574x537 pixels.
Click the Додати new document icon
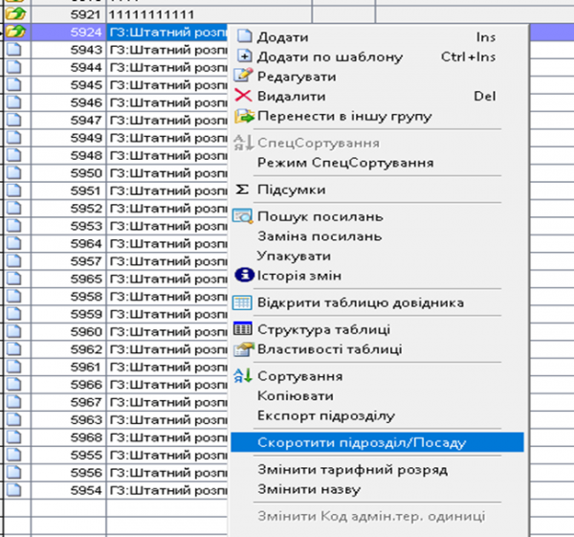point(242,37)
